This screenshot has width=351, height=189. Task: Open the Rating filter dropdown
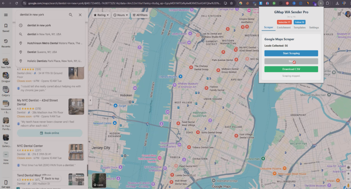(101, 15)
